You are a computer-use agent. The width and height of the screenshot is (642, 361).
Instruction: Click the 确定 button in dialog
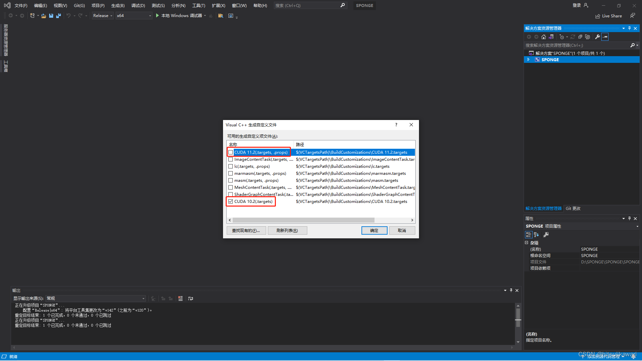pos(374,231)
